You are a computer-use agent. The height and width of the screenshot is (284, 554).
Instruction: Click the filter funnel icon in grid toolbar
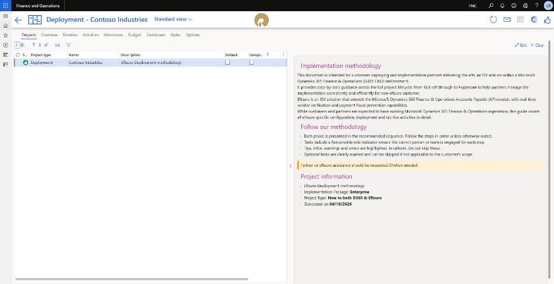click(69, 45)
